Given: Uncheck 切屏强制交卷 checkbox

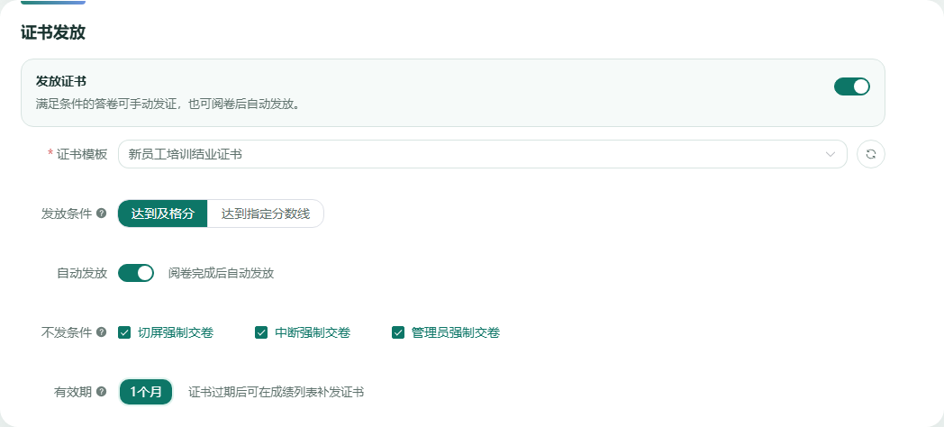Looking at the screenshot, I should (124, 332).
